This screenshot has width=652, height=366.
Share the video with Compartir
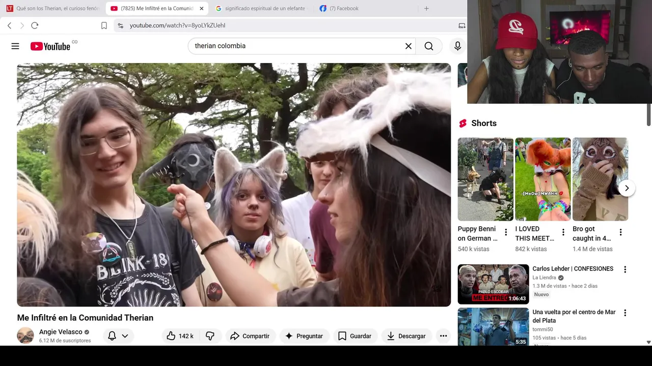(x=250, y=336)
